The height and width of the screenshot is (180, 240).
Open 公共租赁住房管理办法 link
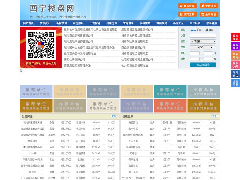135,66
